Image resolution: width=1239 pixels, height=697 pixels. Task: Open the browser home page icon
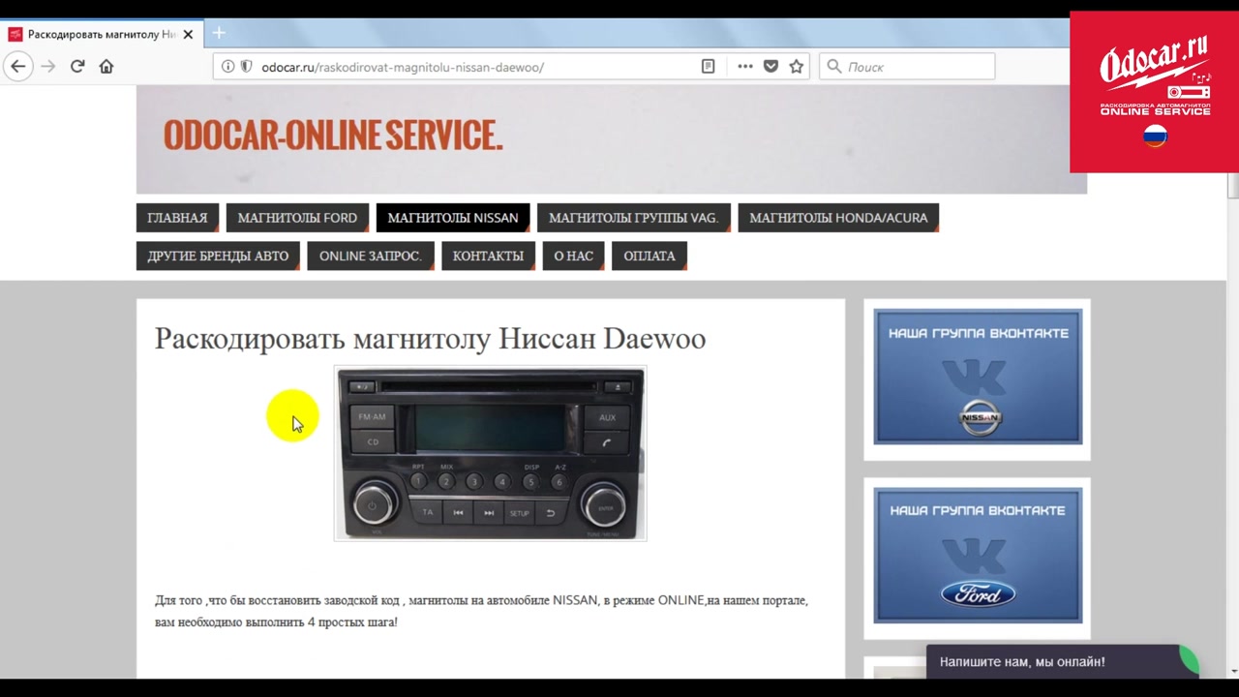[106, 67]
